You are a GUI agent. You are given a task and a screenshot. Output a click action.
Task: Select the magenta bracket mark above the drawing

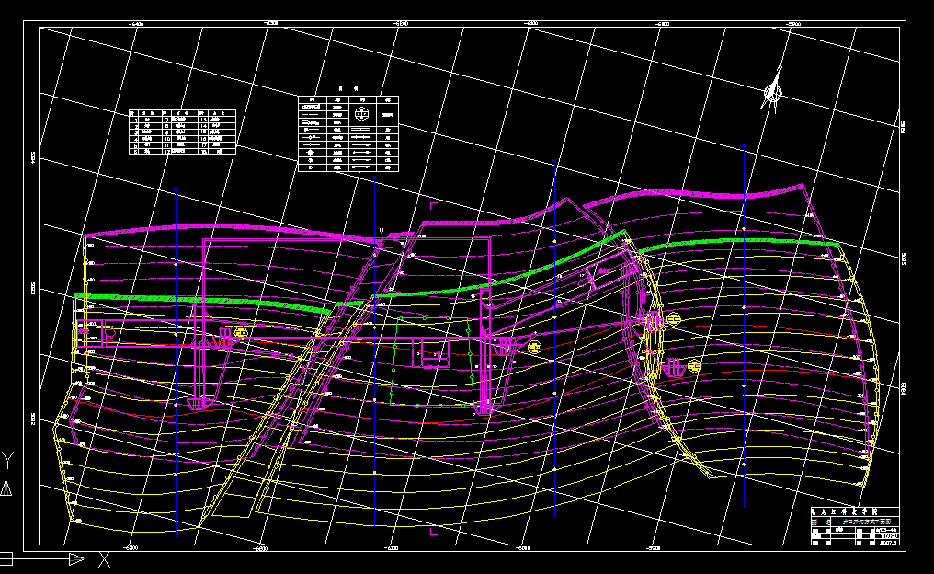point(433,206)
